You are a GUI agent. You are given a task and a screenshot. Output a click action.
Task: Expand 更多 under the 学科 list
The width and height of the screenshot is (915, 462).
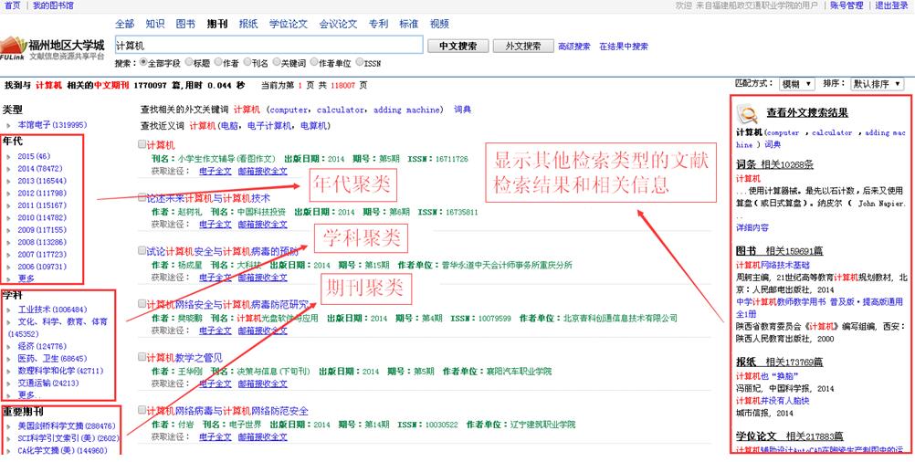tap(26, 394)
